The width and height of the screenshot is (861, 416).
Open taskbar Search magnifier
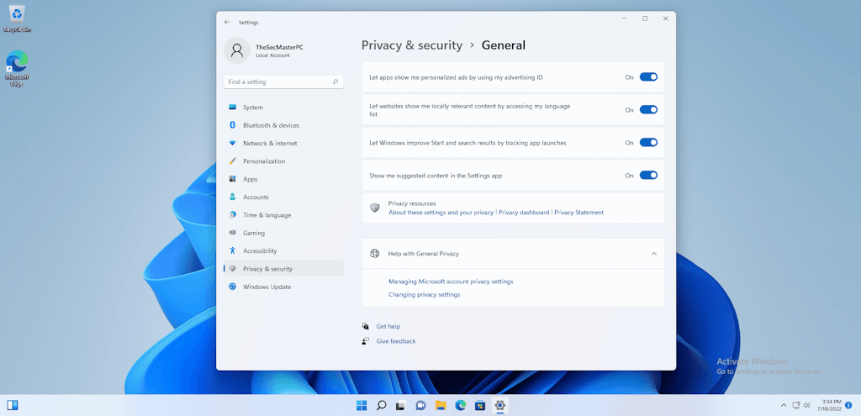tap(381, 406)
